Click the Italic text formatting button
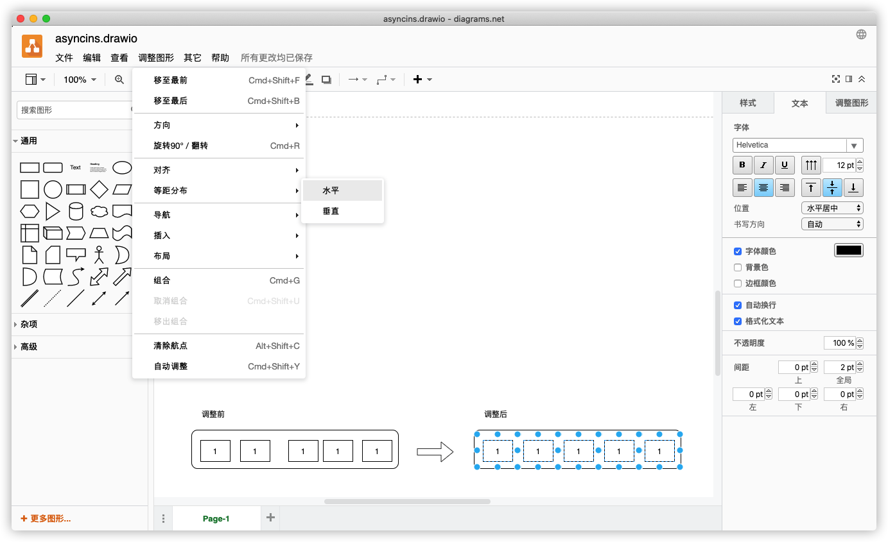 click(763, 165)
